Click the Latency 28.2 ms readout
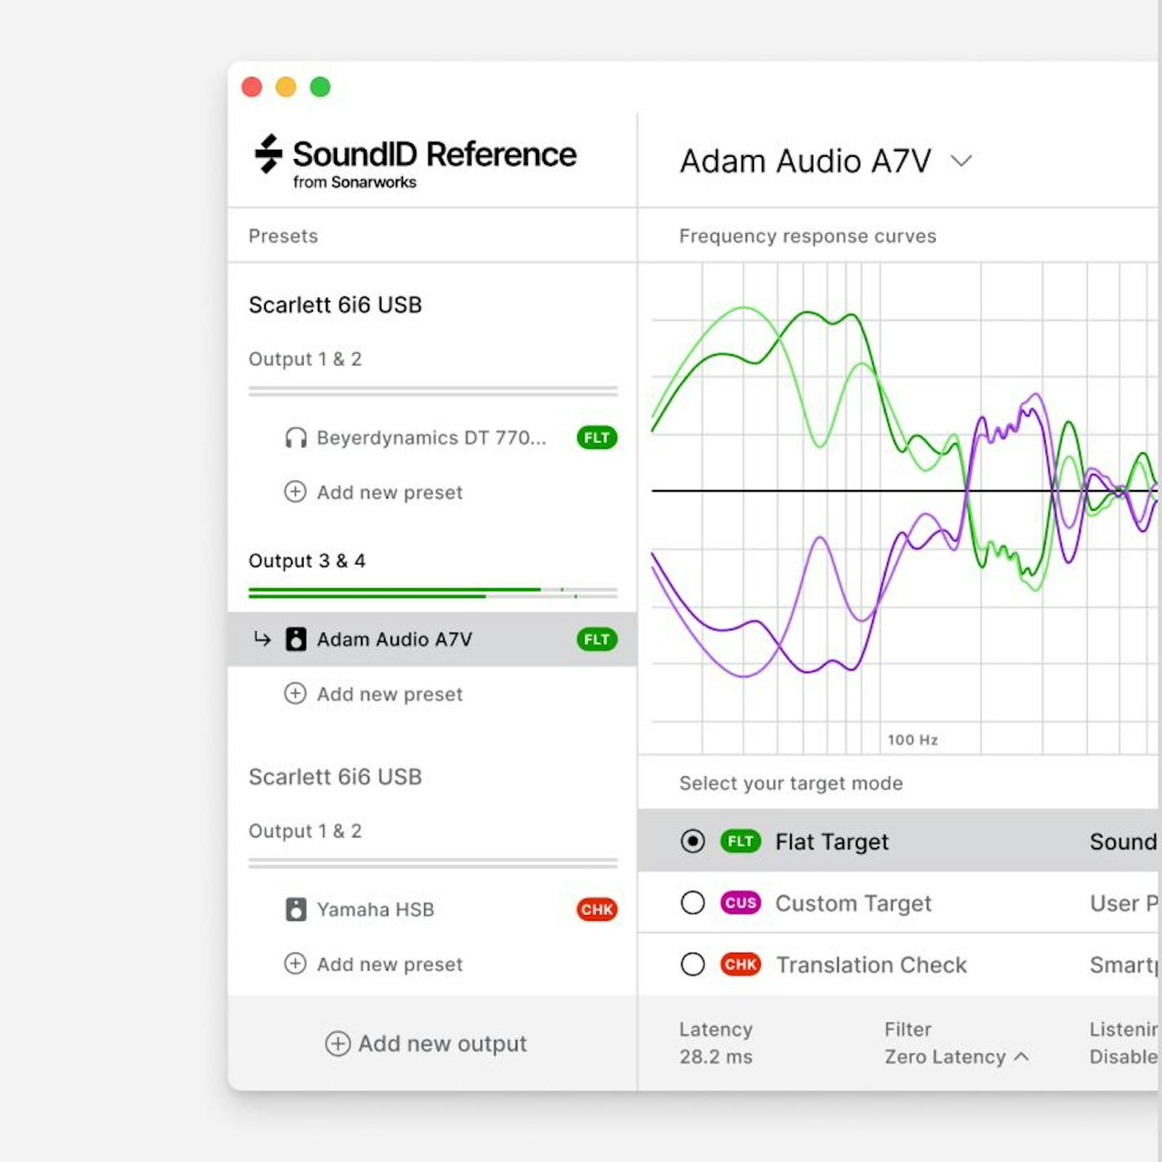 point(716,1043)
